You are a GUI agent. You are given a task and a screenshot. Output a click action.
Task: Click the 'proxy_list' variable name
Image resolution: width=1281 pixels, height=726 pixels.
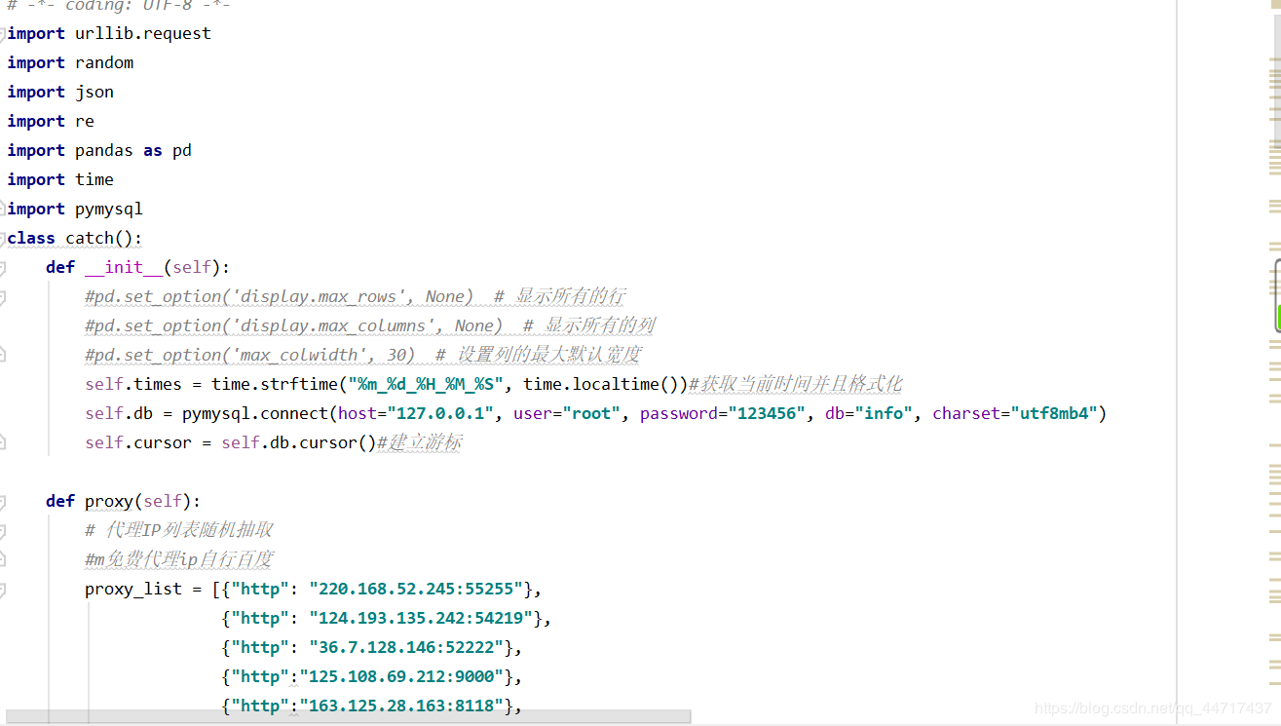pos(133,589)
